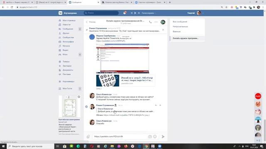
Task: Open Товары in sidebar
Action: (66, 62)
